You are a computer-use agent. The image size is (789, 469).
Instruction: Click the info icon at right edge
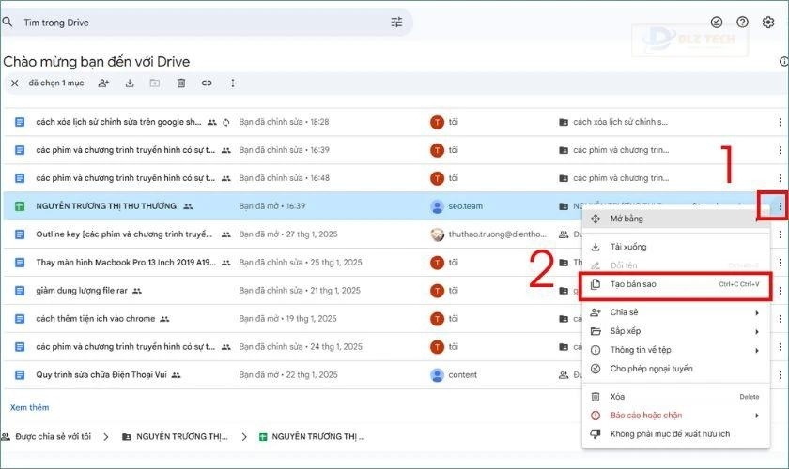(783, 61)
